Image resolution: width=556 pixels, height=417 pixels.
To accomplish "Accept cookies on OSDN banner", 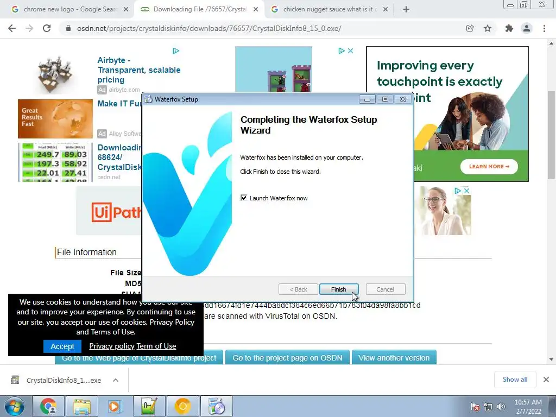I will click(x=62, y=346).
